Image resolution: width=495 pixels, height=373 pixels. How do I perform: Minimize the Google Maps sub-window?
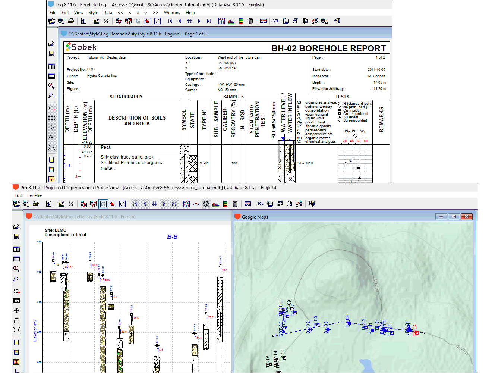441,217
